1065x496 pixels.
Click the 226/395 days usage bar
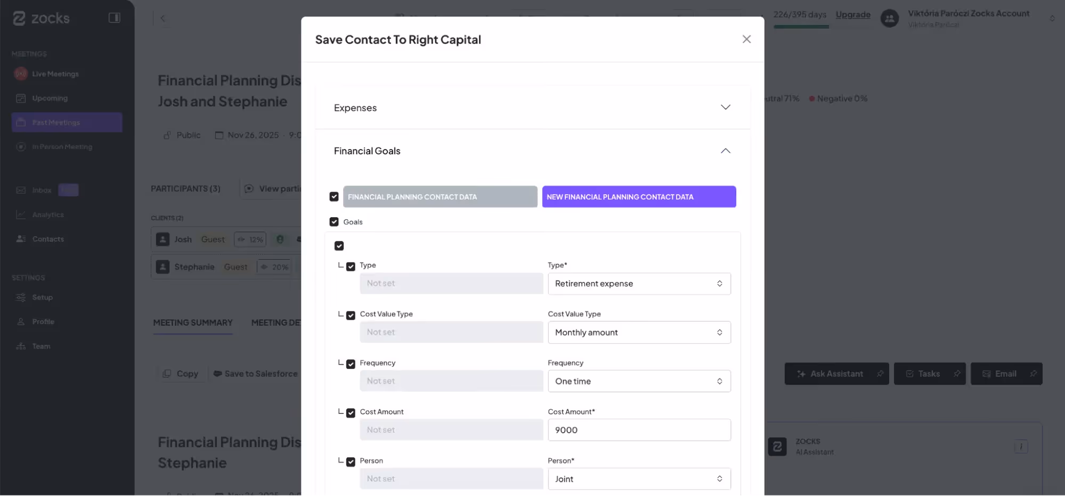[x=800, y=14]
